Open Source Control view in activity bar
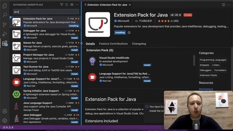233x131 pixels. tap(5, 24)
